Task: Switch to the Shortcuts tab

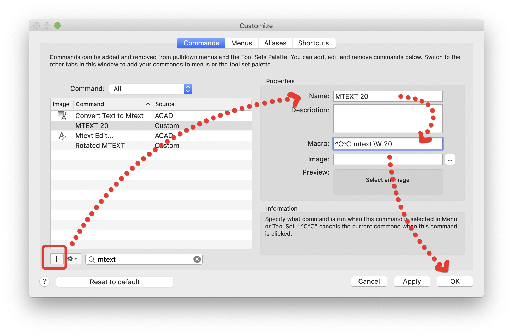Action: click(x=313, y=43)
